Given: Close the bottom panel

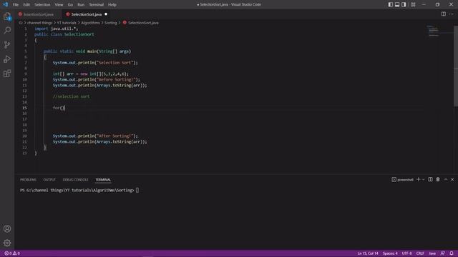Looking at the screenshot, I should [452, 179].
